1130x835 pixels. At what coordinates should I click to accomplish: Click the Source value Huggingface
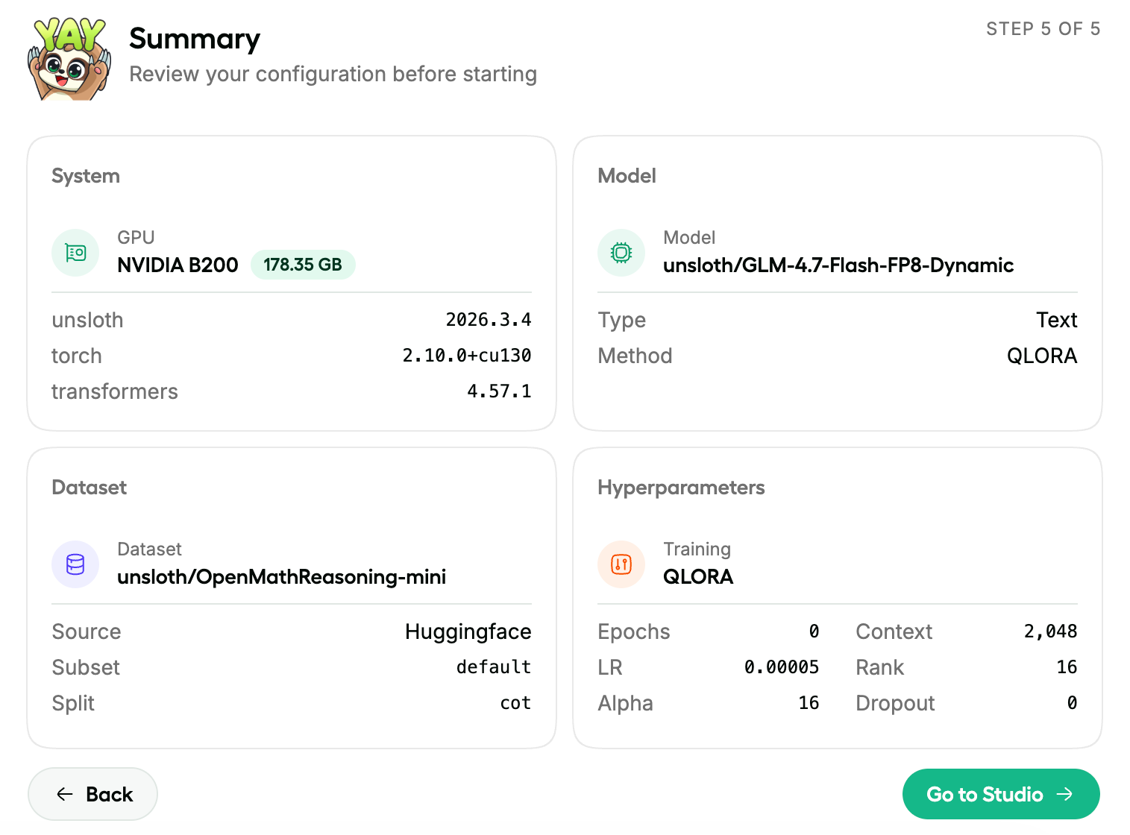(468, 631)
